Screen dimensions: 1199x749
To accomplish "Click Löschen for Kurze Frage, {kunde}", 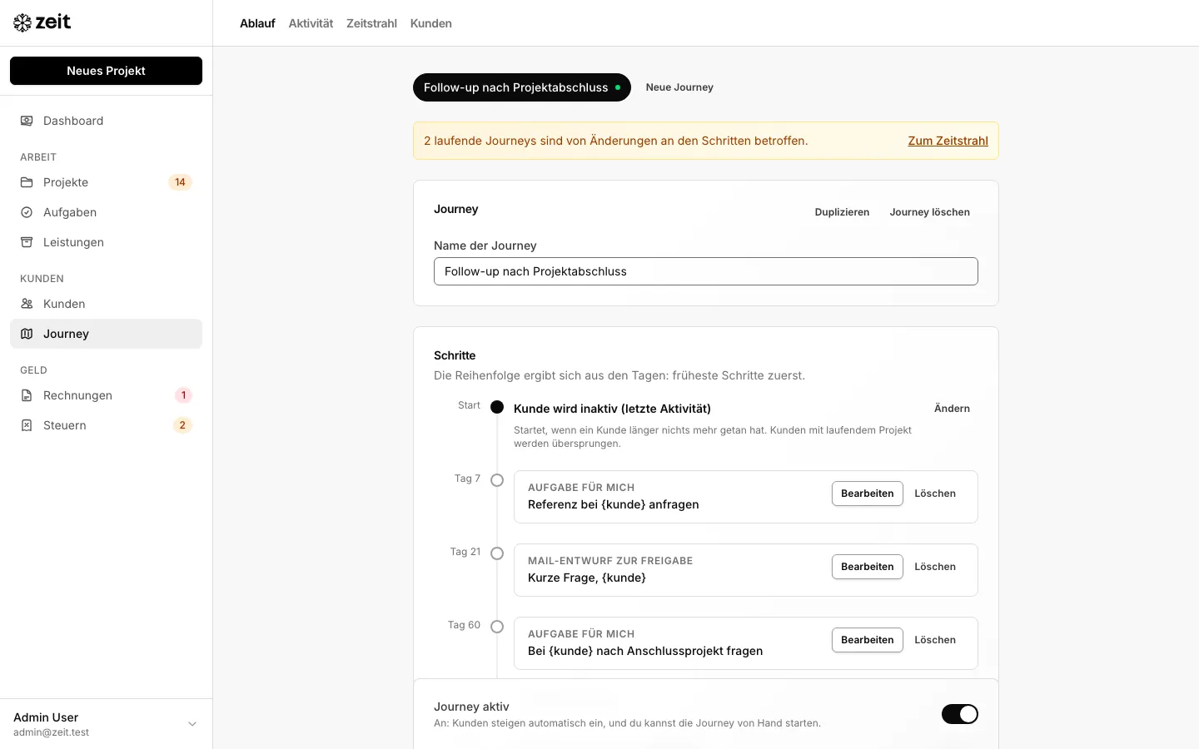I will pos(935,567).
